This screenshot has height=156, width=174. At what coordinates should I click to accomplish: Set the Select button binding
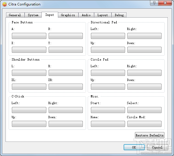144,110
